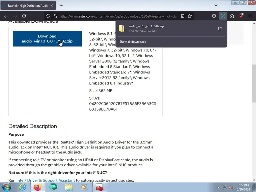Click the 'Size: 362 MB' text
The image size is (256, 192).
[101, 90]
